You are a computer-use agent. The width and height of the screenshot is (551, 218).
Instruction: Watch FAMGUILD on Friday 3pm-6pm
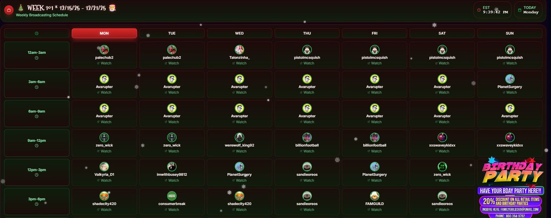click(x=374, y=210)
